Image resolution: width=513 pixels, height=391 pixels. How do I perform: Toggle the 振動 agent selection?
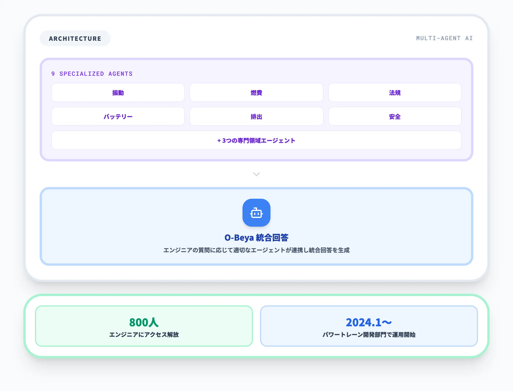coord(118,92)
